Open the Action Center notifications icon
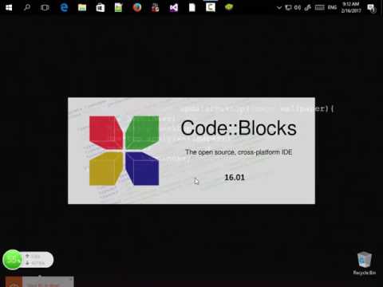This screenshot has width=383, height=287. click(371, 8)
